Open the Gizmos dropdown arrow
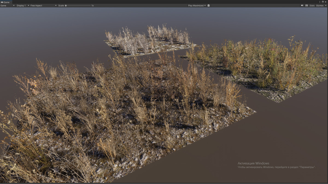The width and height of the screenshot is (328, 184). coord(326,5)
